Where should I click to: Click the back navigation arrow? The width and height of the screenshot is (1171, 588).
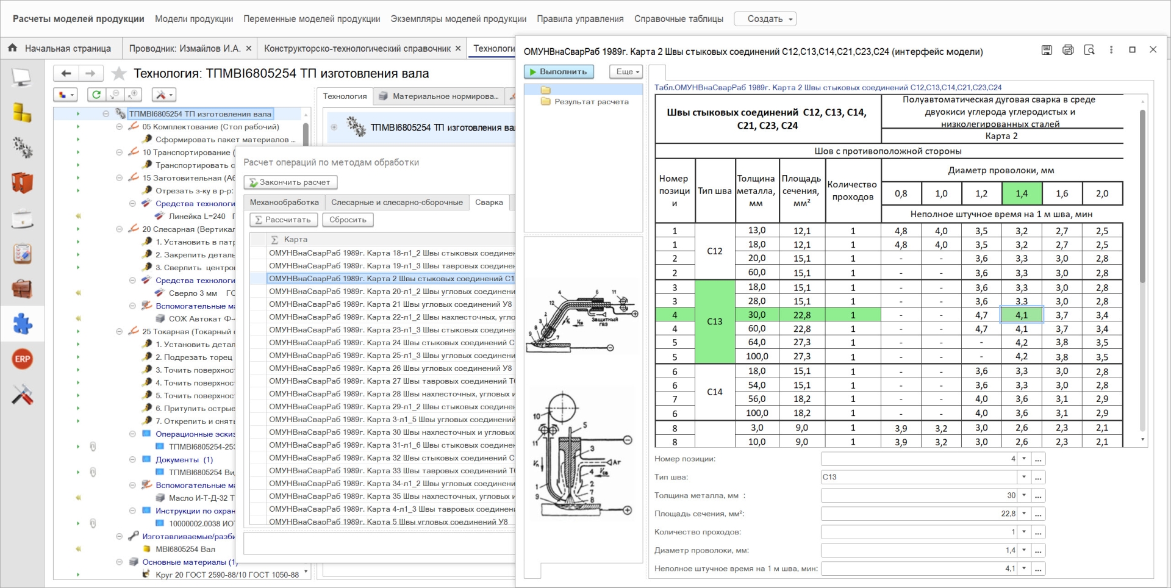(66, 74)
